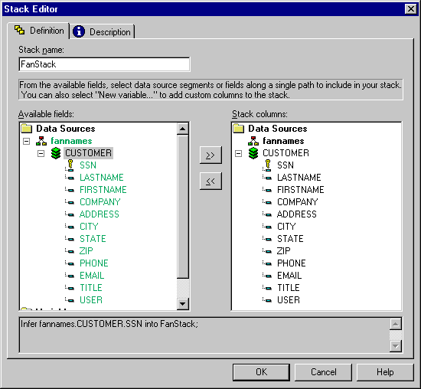This screenshot has width=421, height=389.
Task: Click the add (>>) button
Action: [x=210, y=155]
